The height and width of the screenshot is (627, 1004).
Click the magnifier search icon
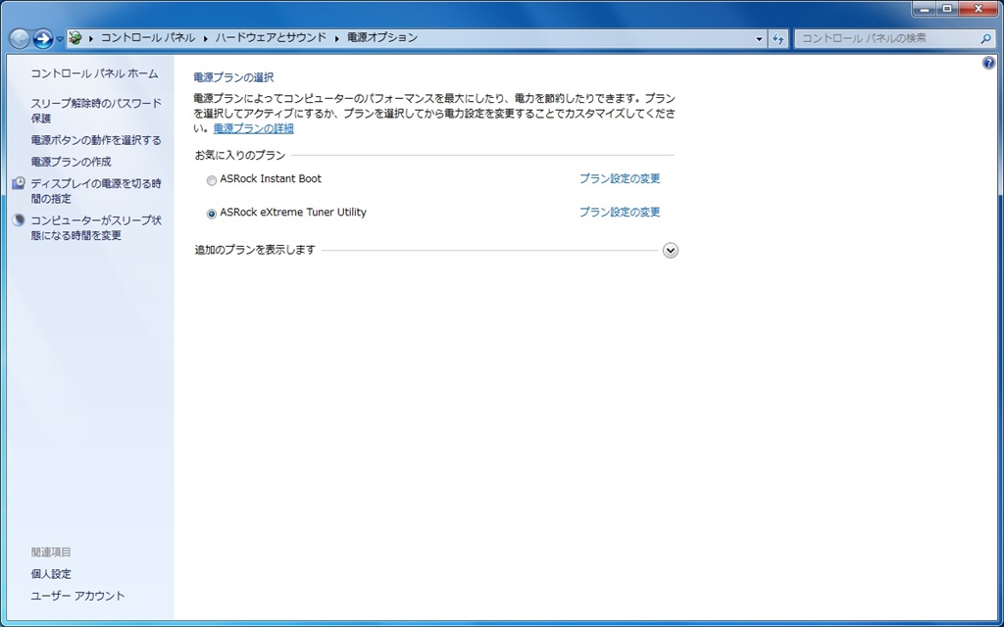pos(986,38)
